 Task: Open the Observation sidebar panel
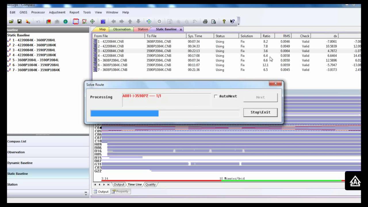coord(48,152)
